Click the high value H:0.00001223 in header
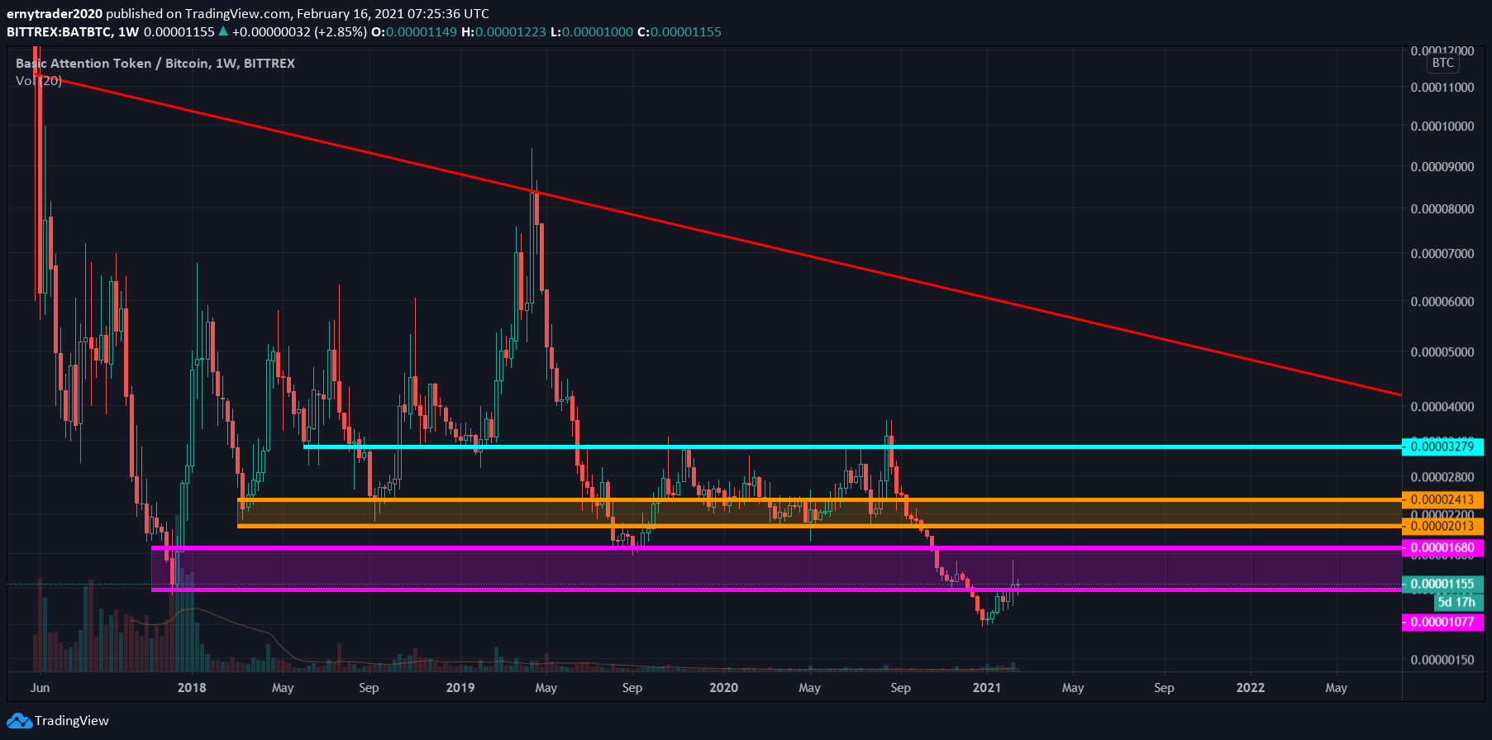1492x740 pixels. (x=503, y=31)
